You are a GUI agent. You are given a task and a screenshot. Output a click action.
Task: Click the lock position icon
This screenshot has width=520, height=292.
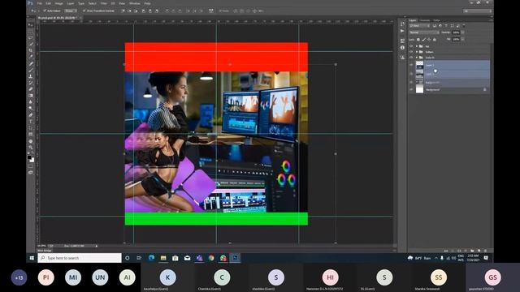pyautogui.click(x=429, y=40)
